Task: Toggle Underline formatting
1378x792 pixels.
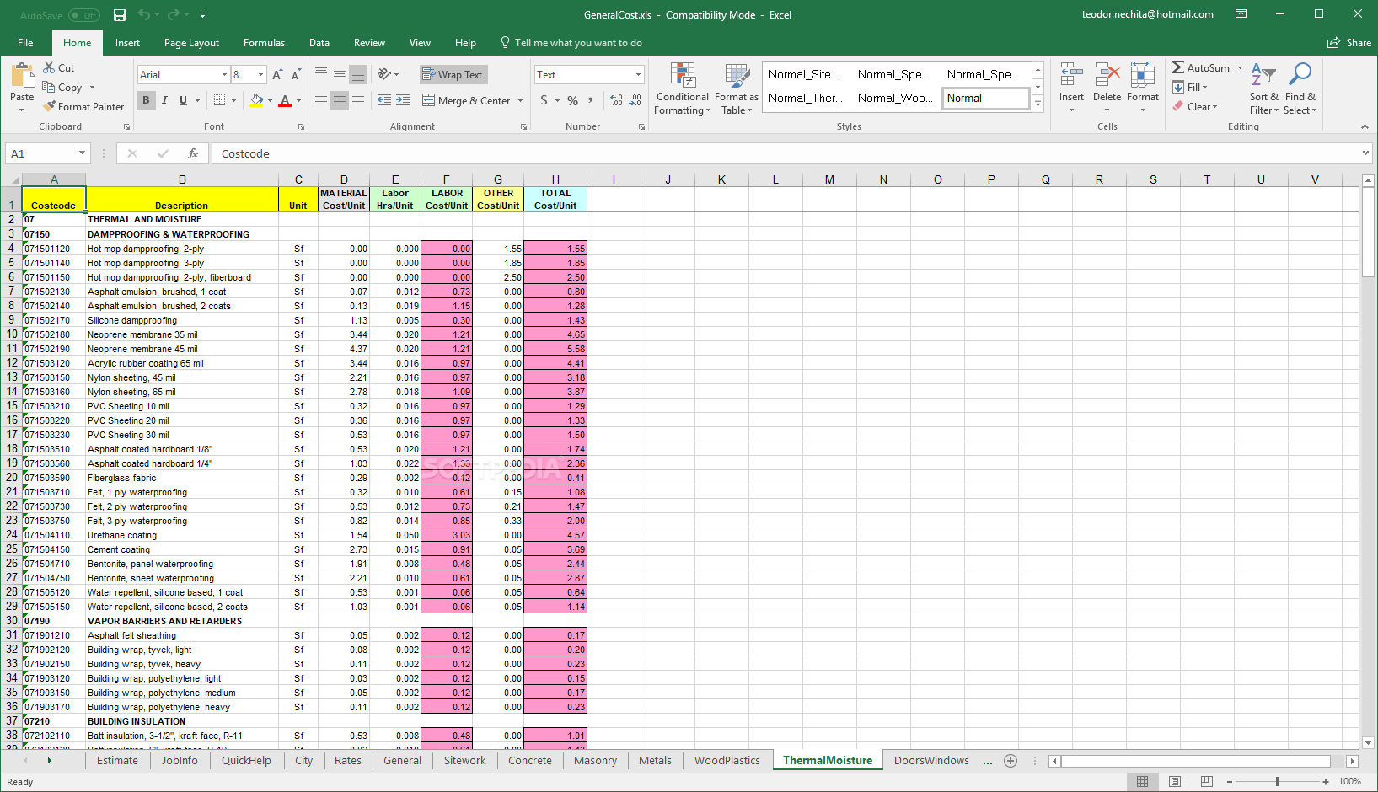Action: 182,100
